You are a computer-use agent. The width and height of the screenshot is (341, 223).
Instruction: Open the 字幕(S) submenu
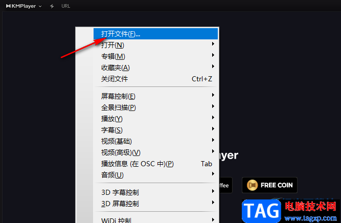tap(156, 130)
